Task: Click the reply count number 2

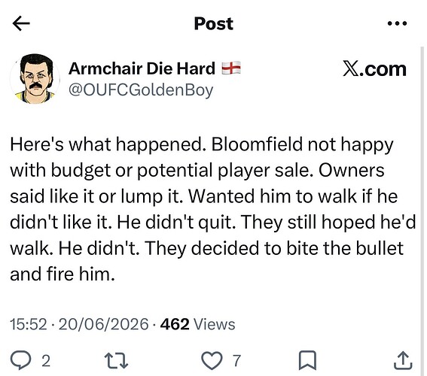Action: click(46, 361)
